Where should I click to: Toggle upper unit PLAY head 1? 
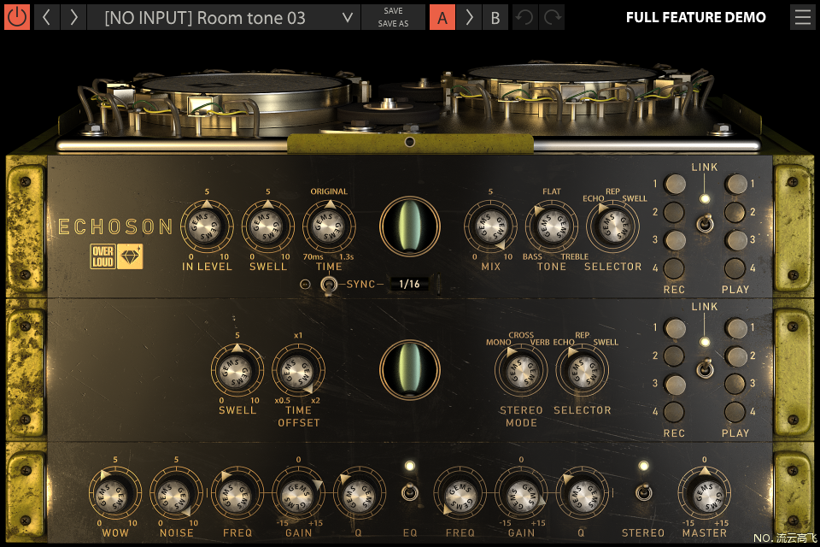tap(735, 185)
